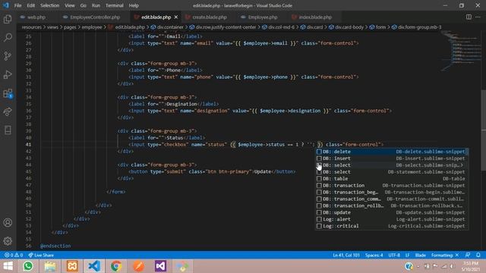Screen dimensions: 486x273
Task: Click Live Share in status bar
Action: 41,255
